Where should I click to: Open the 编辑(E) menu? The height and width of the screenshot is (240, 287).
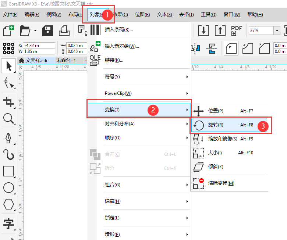[32, 14]
